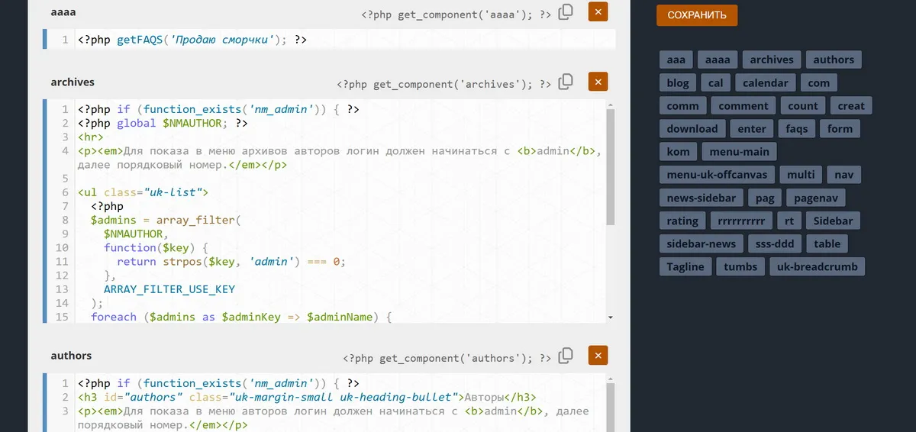Go to the nav component tag

click(844, 175)
